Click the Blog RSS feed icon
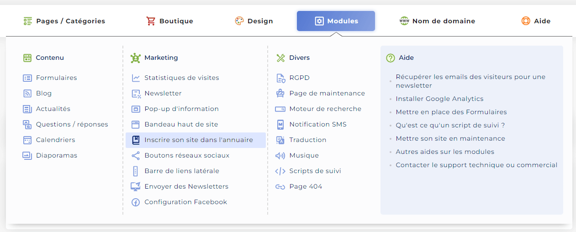Image resolution: width=576 pixels, height=232 pixels. tap(27, 94)
